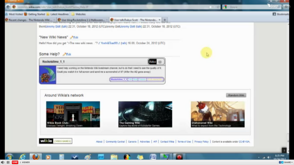Open a new tab with plus button
294x165 pixels.
[x=164, y=20]
